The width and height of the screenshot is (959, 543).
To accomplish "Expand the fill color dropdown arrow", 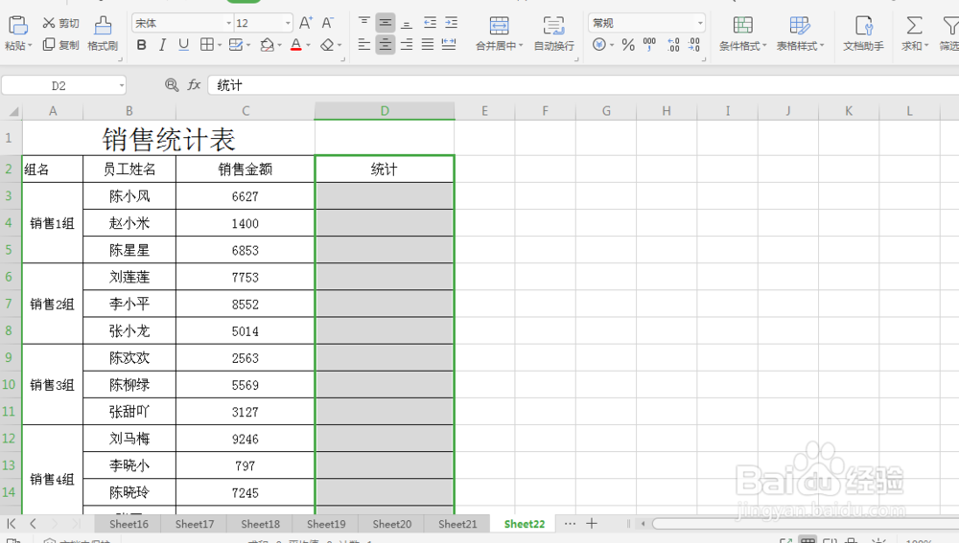I will [x=279, y=45].
